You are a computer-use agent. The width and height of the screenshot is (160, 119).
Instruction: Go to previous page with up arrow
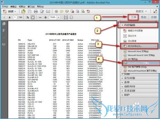tap(4, 17)
